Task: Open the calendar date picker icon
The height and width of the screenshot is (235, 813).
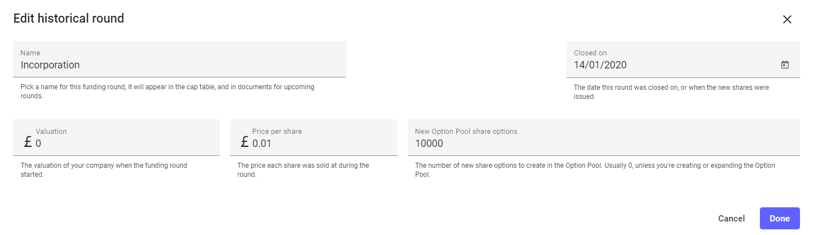Action: [785, 65]
